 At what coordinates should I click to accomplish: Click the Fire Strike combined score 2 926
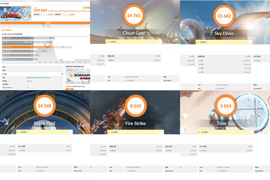[194, 146]
